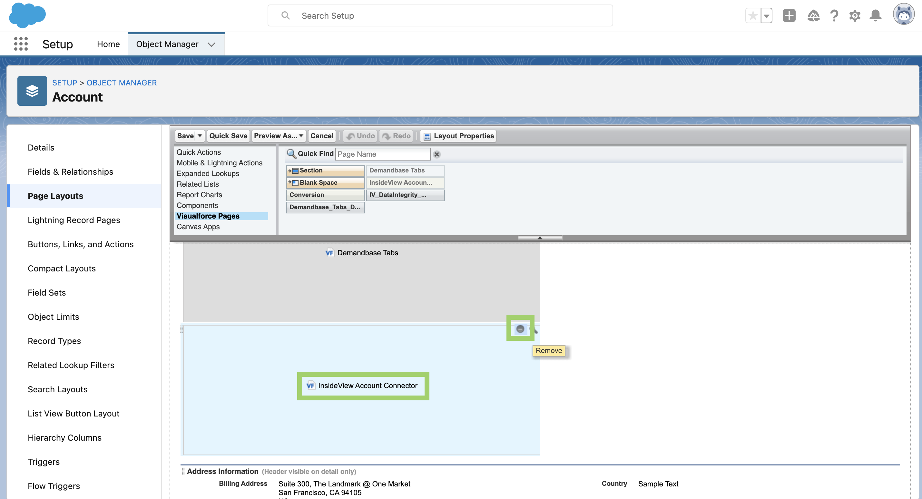
Task: Open the Trailhead guidance icon
Action: pos(813,16)
